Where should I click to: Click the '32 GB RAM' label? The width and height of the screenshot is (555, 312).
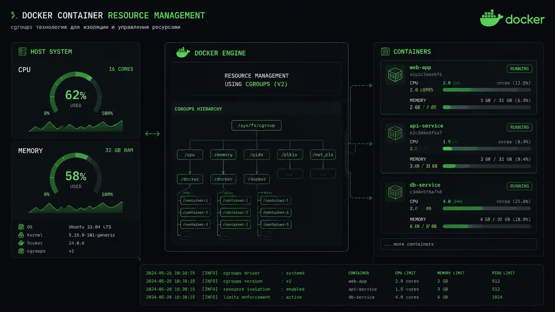(x=119, y=150)
